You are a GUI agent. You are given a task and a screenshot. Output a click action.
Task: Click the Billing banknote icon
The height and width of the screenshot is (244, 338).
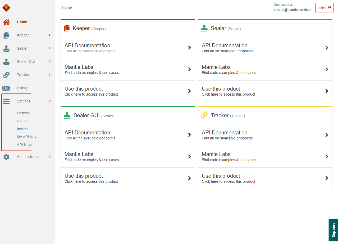coord(6,88)
